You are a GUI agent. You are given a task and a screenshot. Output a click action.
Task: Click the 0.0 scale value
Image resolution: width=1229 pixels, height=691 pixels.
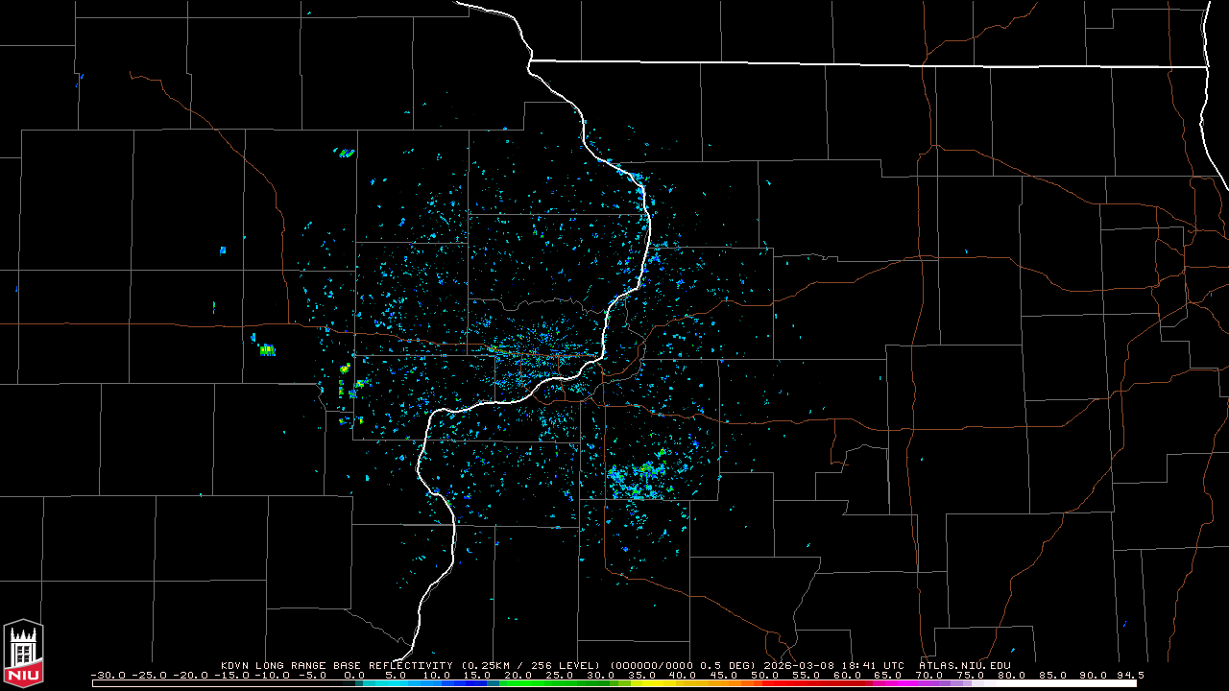[353, 675]
